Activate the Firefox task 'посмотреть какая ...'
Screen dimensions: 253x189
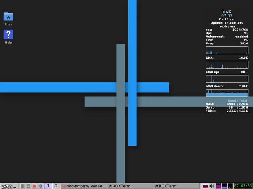[84, 186]
